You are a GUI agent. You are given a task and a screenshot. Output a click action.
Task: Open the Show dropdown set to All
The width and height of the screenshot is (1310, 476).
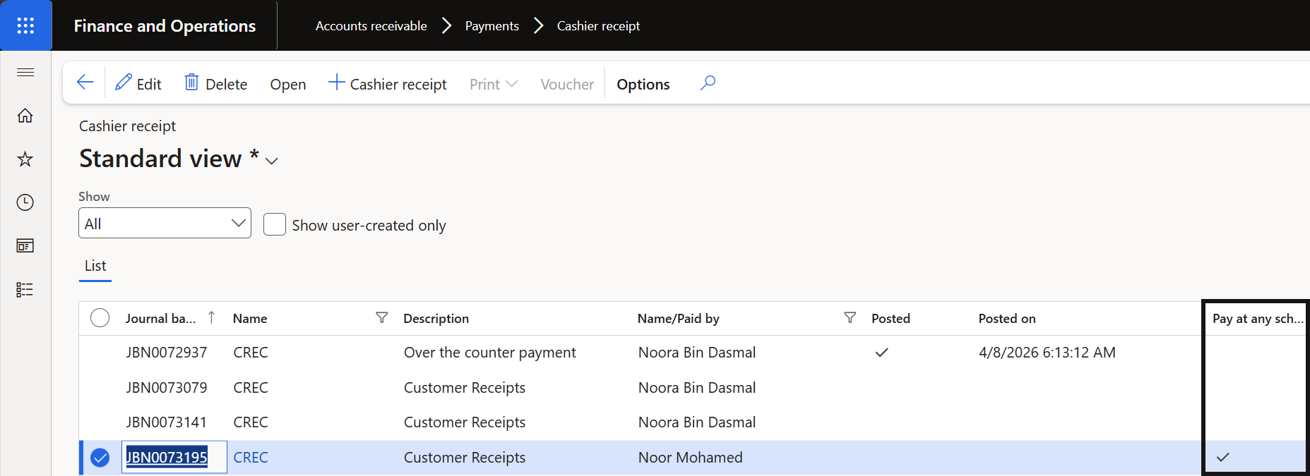click(x=165, y=223)
